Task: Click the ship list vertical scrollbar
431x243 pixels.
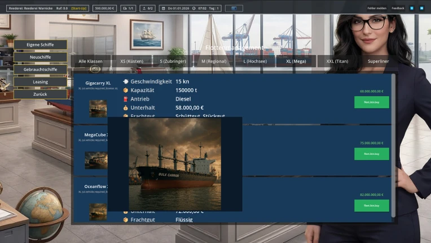Action: pyautogui.click(x=393, y=145)
